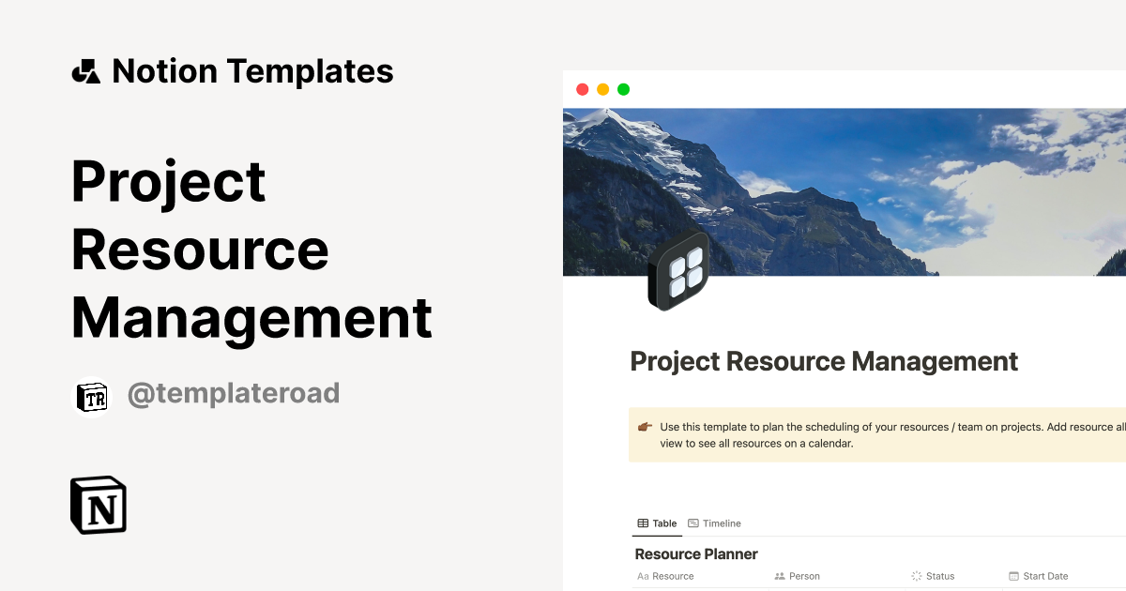Image resolution: width=1126 pixels, height=591 pixels.
Task: Click the Resource Planner database title
Action: [696, 554]
